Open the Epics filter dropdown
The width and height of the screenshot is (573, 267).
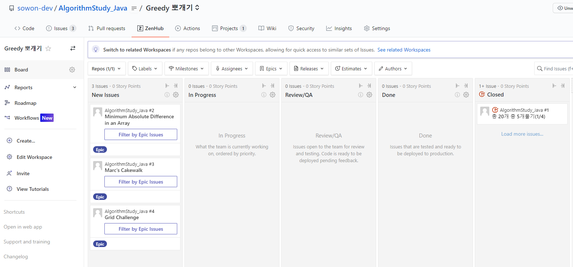271,69
